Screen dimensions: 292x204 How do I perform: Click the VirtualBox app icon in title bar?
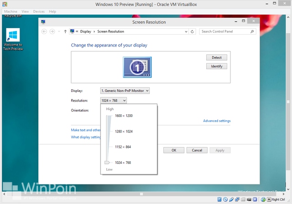coord(5,4)
